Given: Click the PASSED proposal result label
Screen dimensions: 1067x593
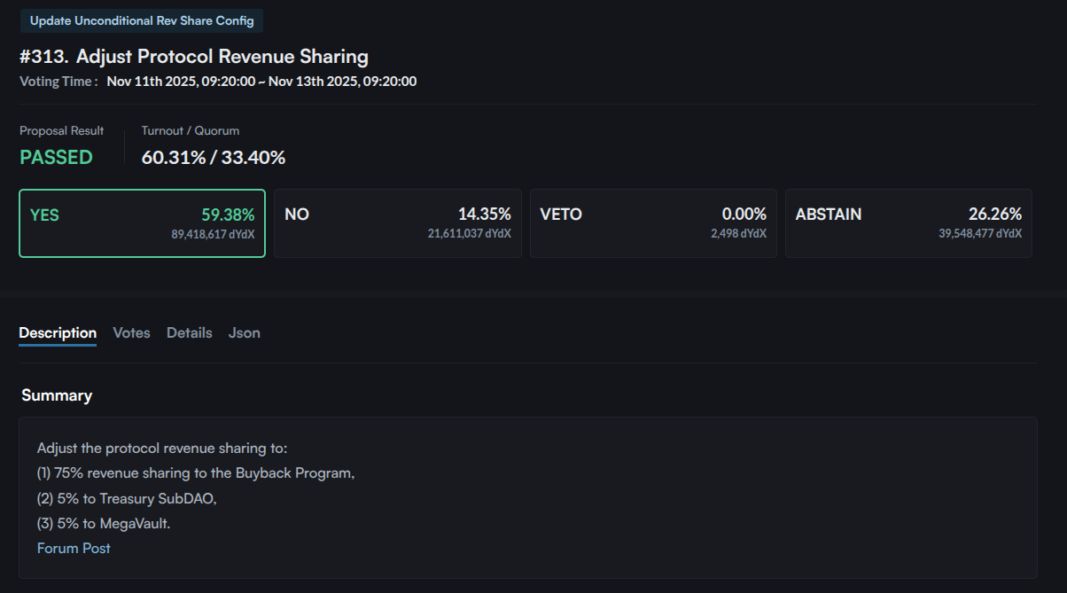Looking at the screenshot, I should click(x=56, y=157).
